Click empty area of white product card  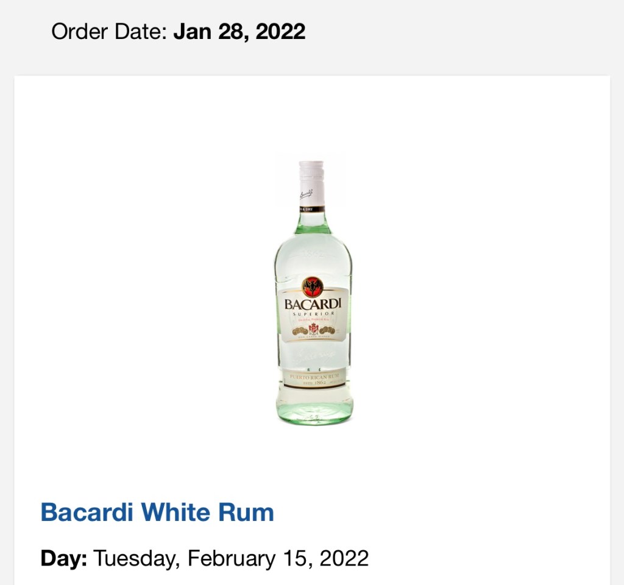pos(478,278)
